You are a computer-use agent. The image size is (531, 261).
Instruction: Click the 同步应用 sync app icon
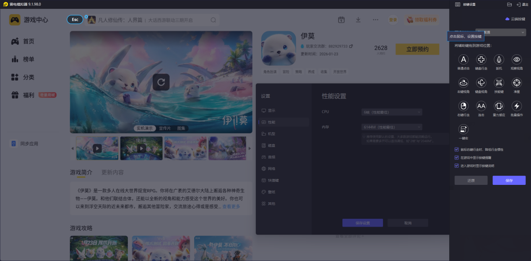click(x=14, y=143)
